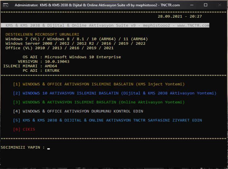The width and height of the screenshot is (228, 169).
Task: Click the 'AMD64' architecture value
Action: pos(51,66)
